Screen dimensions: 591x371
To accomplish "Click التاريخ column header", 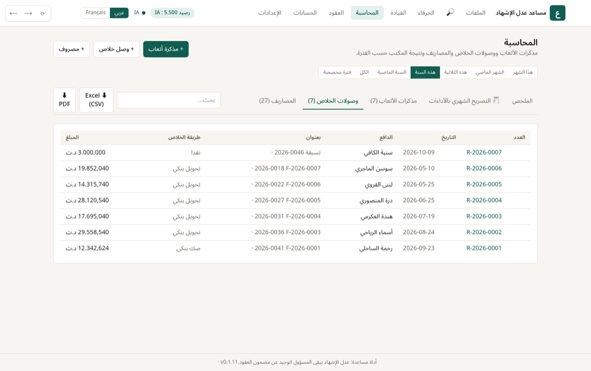I will tap(448, 137).
